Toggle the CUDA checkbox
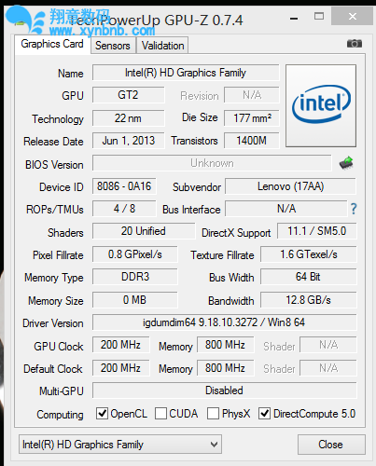376x466 pixels. (160, 414)
